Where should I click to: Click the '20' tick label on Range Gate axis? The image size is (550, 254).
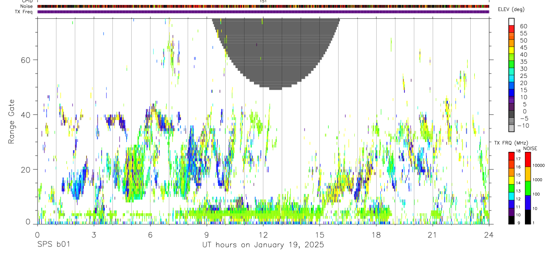coord(26,170)
